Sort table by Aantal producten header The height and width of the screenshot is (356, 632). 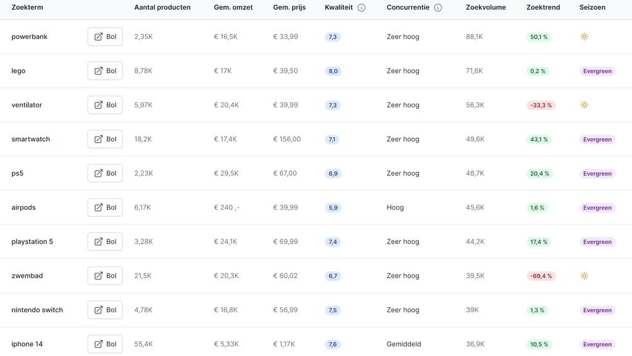(162, 7)
